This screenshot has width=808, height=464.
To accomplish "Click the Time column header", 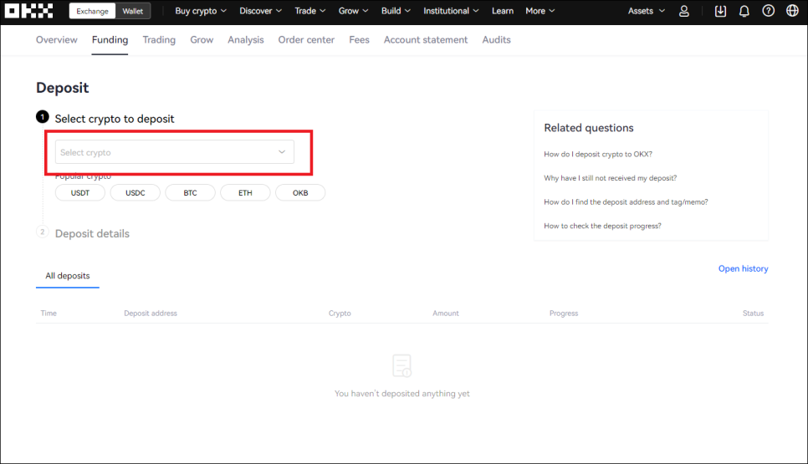I will point(49,314).
